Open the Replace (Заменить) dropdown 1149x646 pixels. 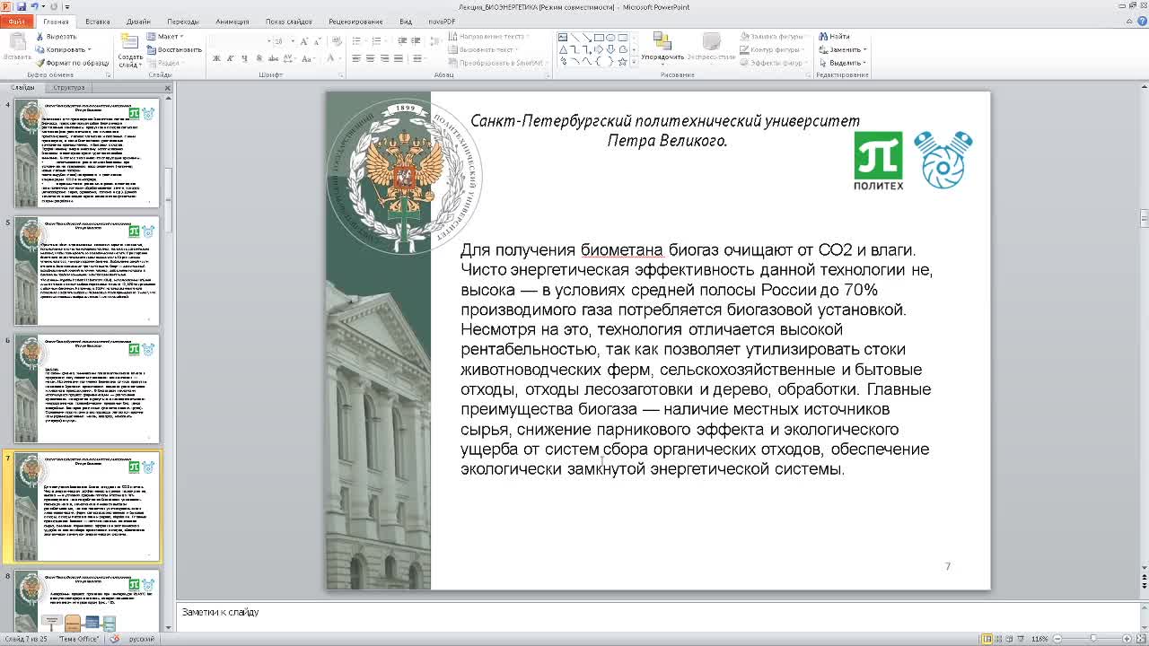(843, 50)
